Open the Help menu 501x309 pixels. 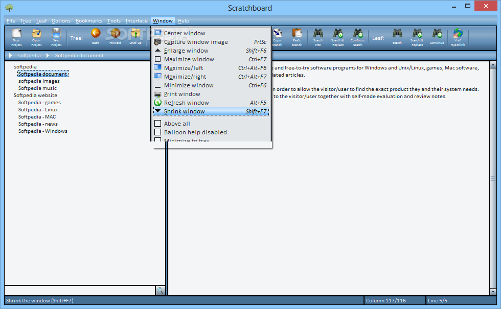(x=184, y=21)
